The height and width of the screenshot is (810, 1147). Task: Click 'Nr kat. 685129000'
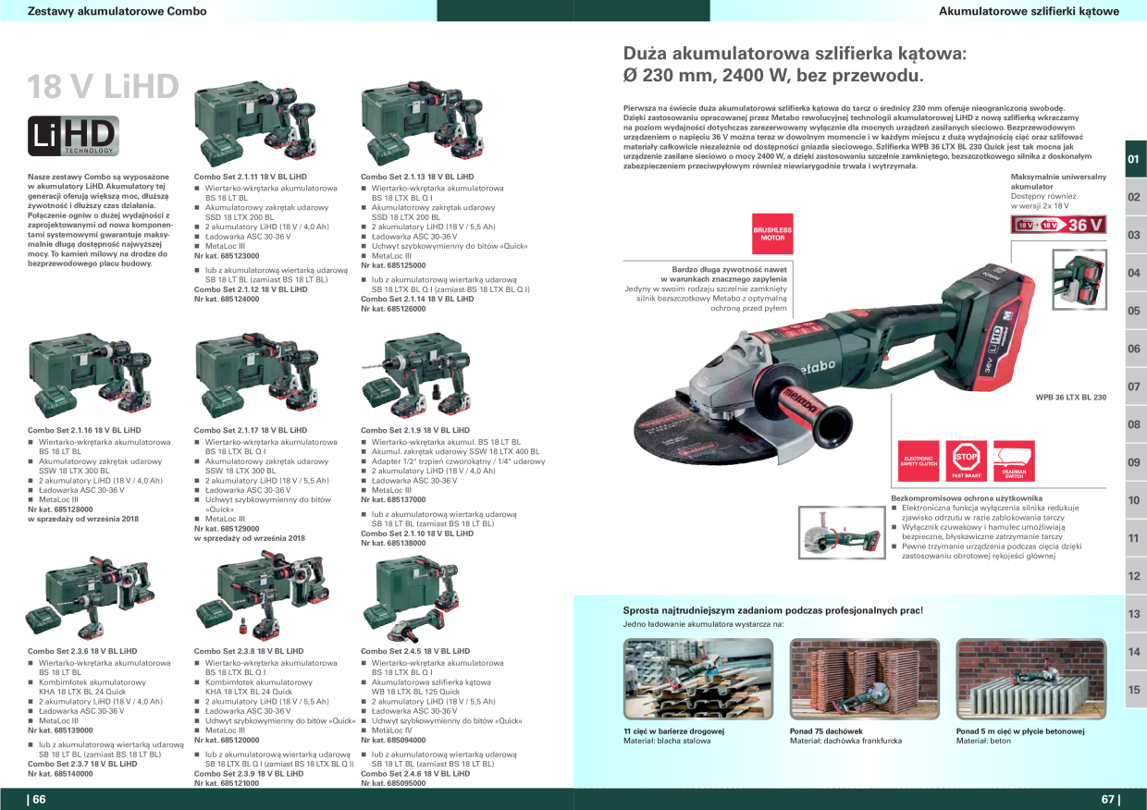pyautogui.click(x=227, y=528)
